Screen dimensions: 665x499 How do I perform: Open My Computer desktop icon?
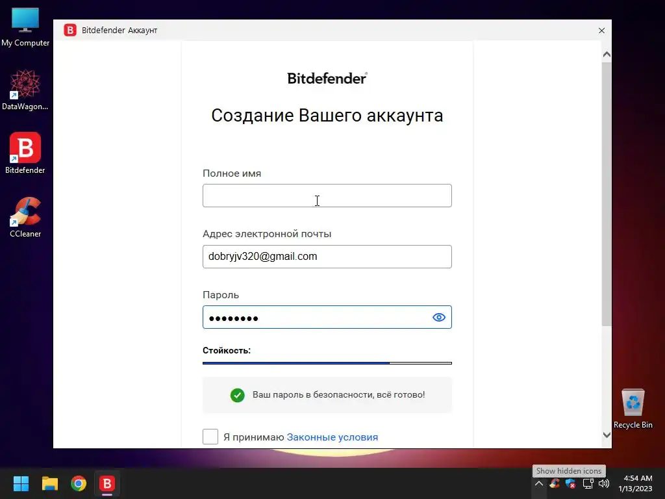tap(25, 26)
